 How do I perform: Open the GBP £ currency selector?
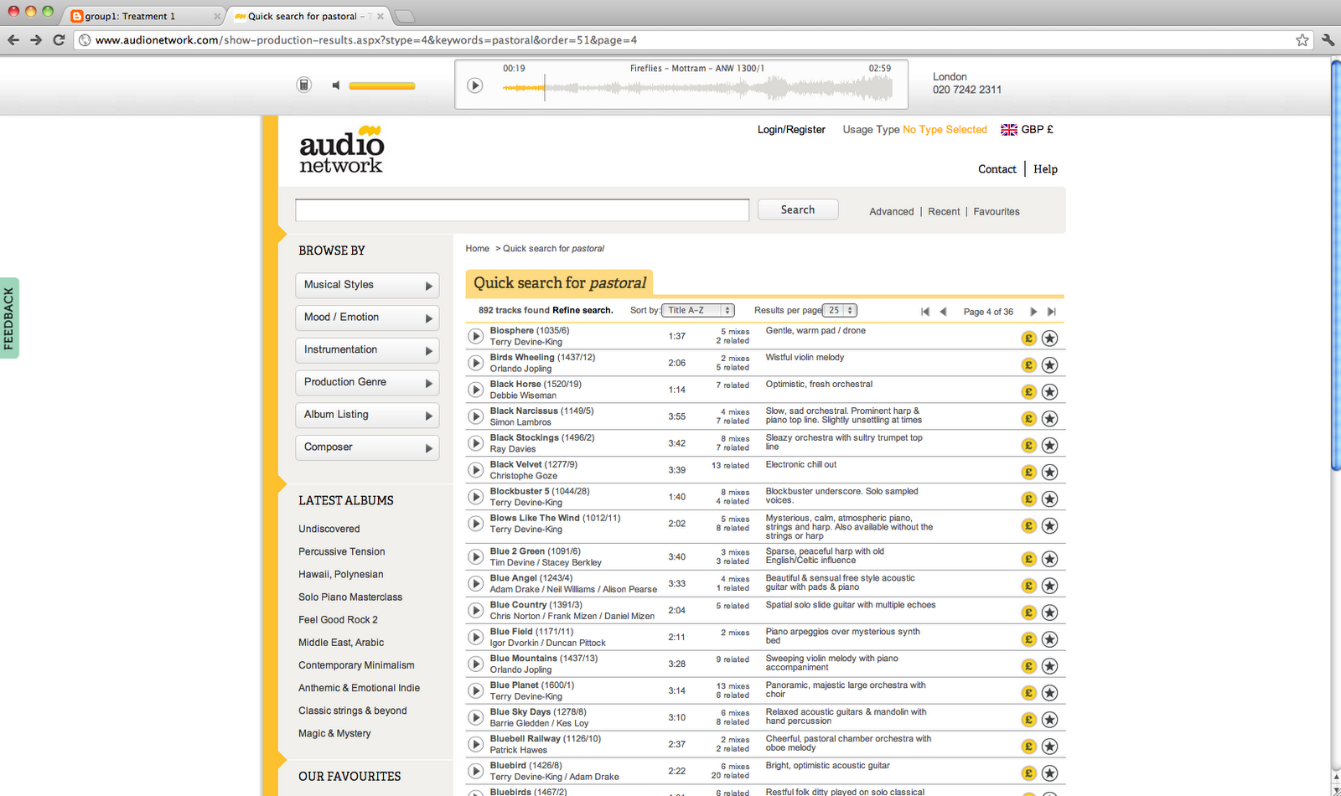1028,130
